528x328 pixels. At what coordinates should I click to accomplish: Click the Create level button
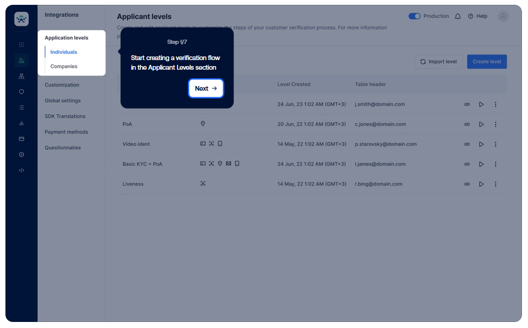pyautogui.click(x=486, y=61)
